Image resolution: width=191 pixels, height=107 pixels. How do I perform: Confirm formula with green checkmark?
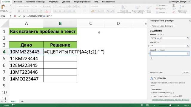pyautogui.click(x=19, y=16)
